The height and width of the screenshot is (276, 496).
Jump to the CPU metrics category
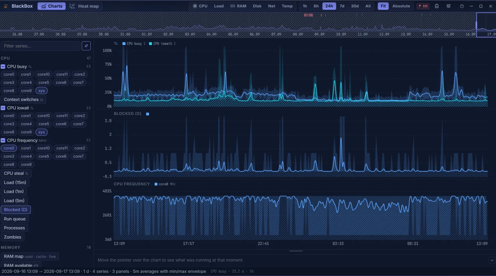click(200, 6)
